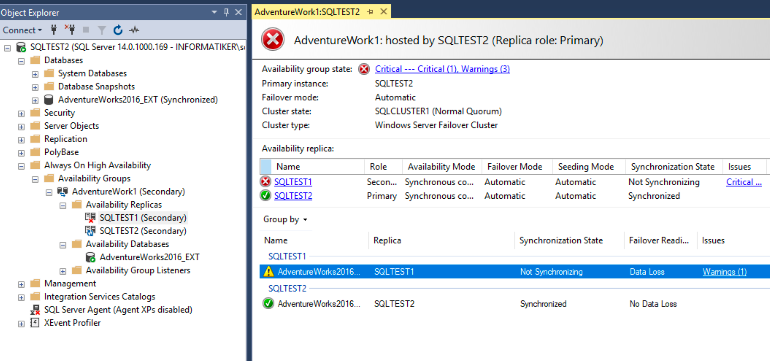The width and height of the screenshot is (770, 361).
Task: Open the Group by dropdown
Action: click(285, 219)
